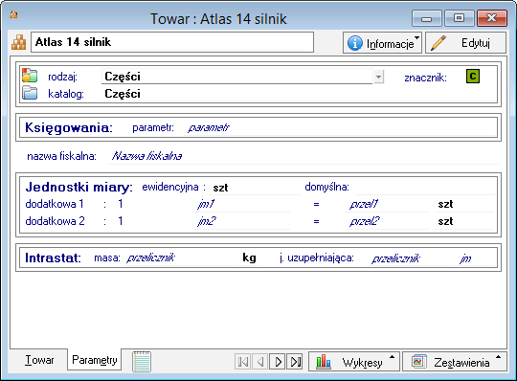Open the Informacje menu button
This screenshot has height=381, width=517.
coord(382,43)
